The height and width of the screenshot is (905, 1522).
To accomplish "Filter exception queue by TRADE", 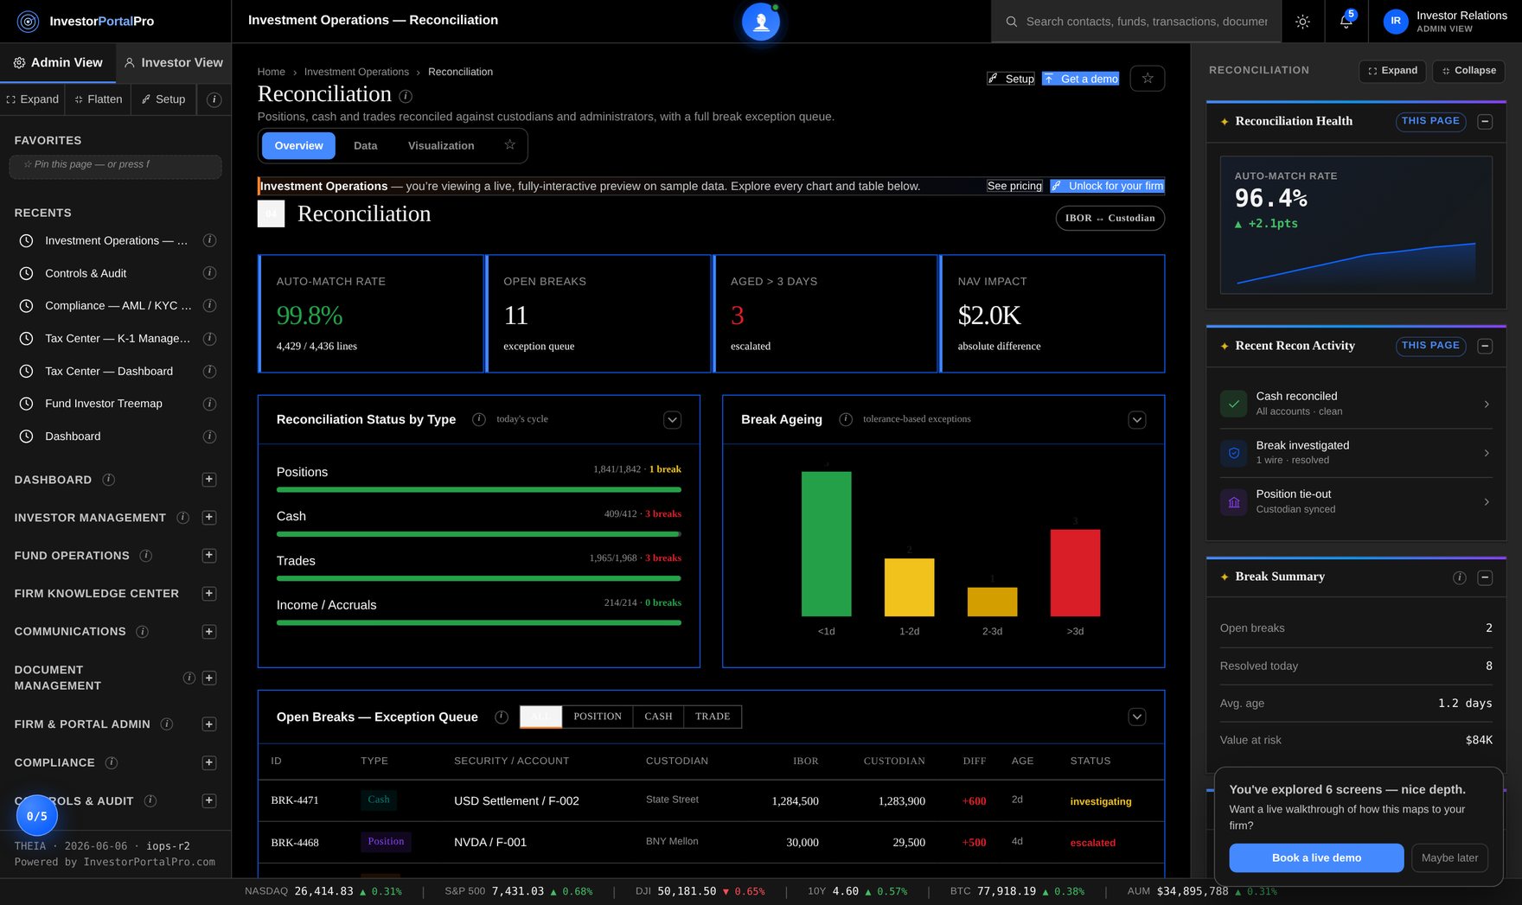I will (713, 717).
